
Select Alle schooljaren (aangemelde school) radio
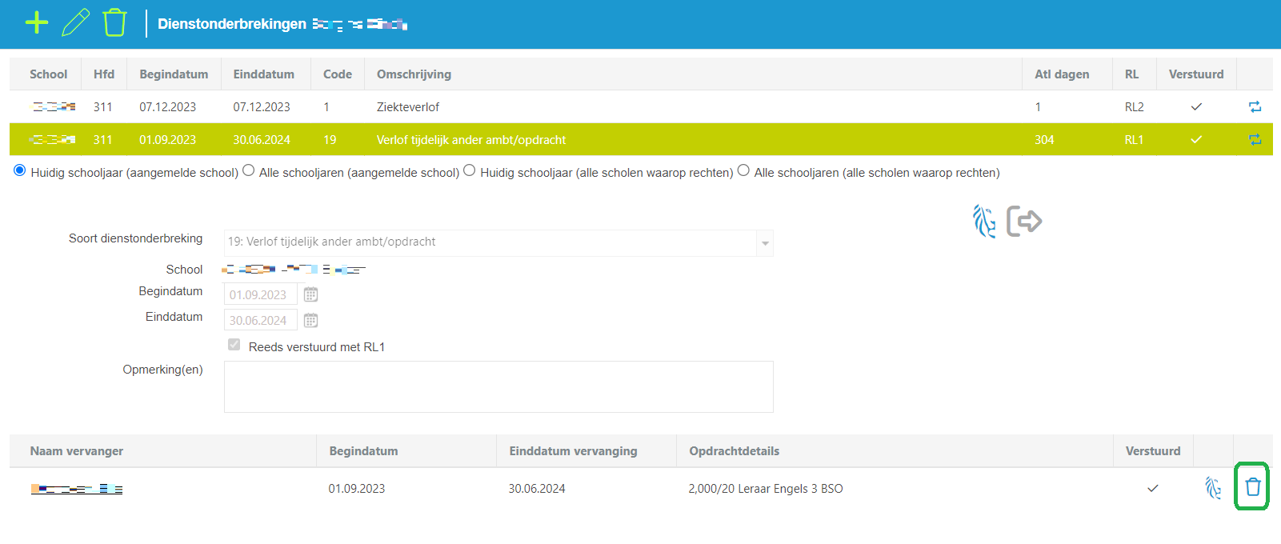tap(249, 170)
